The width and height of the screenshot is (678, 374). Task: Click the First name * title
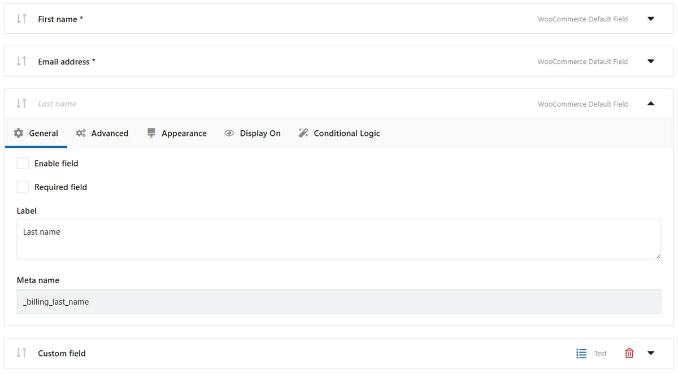tap(60, 19)
